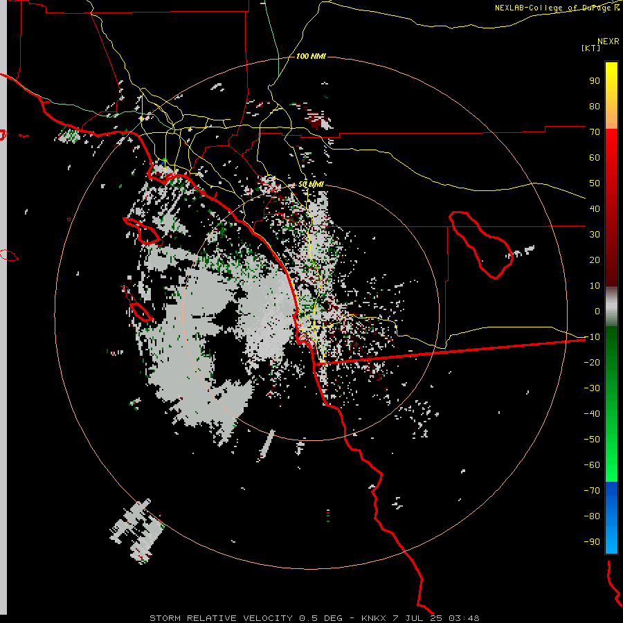Click the -90 value on the velocity scale

tap(592, 542)
